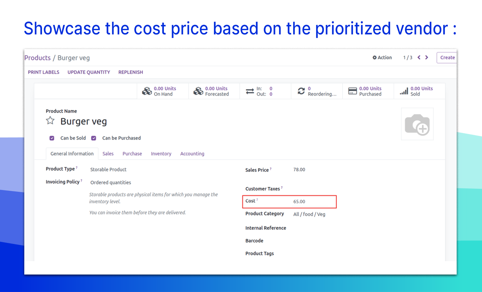Click the Customer Taxes help question mark

coord(282,187)
